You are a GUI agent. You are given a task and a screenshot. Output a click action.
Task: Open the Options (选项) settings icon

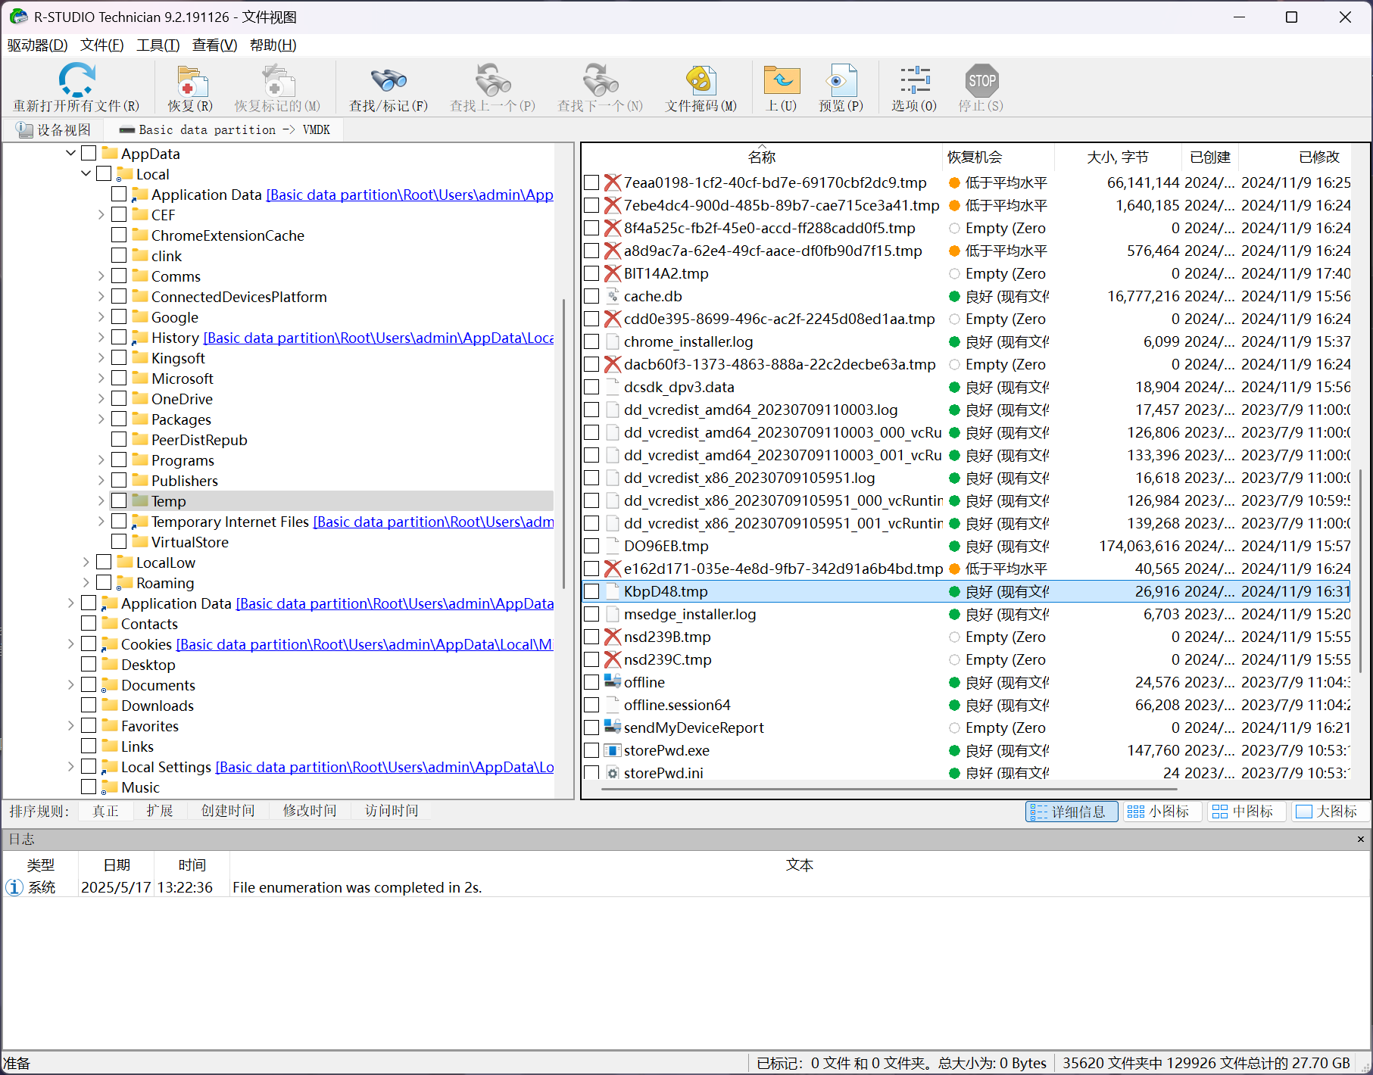click(914, 81)
